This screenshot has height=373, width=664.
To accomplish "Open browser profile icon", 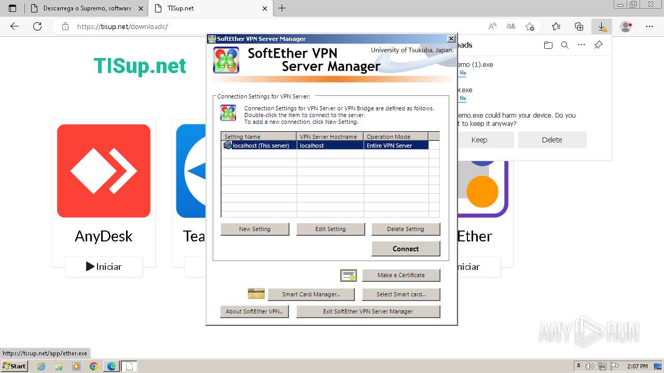I will [x=626, y=26].
